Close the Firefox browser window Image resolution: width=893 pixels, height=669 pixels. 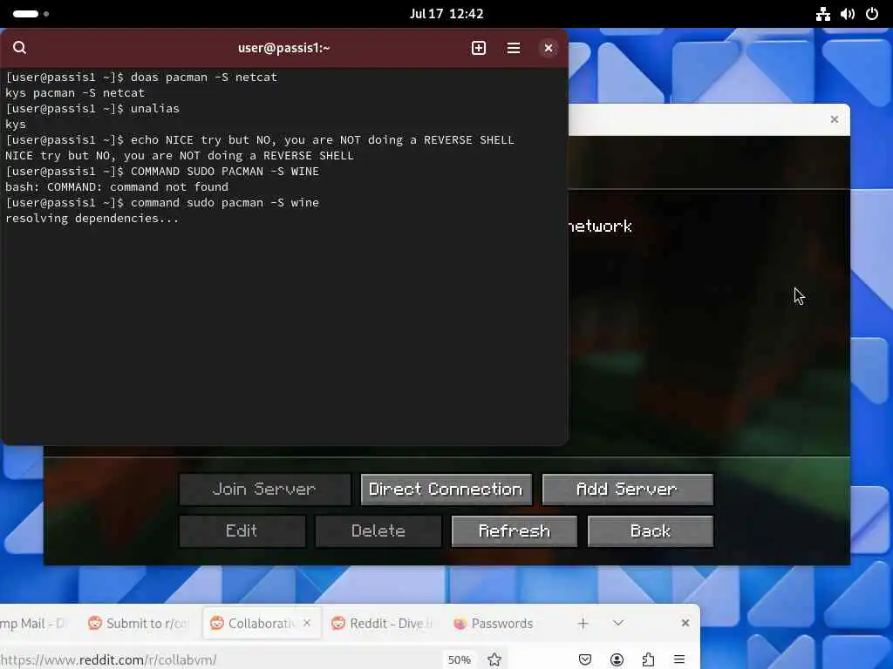coord(685,623)
